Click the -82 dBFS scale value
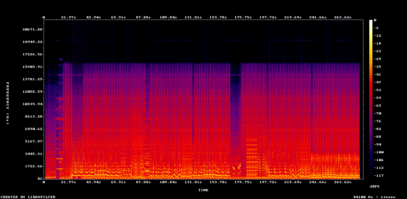This screenshot has width=407, height=199. 377,129
